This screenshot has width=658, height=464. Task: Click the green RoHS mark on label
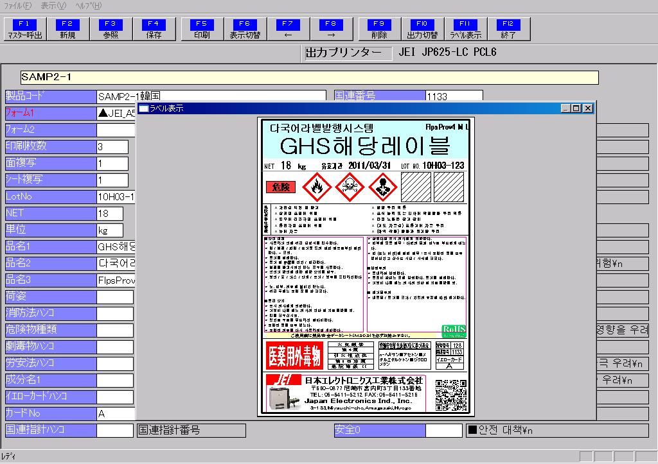click(x=454, y=331)
